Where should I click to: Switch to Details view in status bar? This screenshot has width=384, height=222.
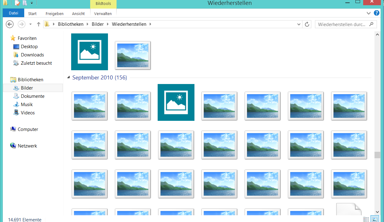pos(366,219)
